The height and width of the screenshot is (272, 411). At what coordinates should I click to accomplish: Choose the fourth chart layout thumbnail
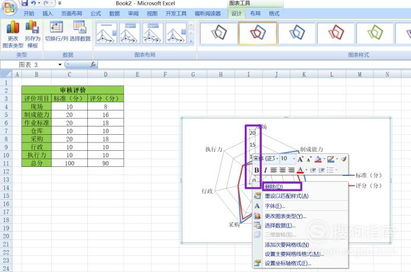176,33
